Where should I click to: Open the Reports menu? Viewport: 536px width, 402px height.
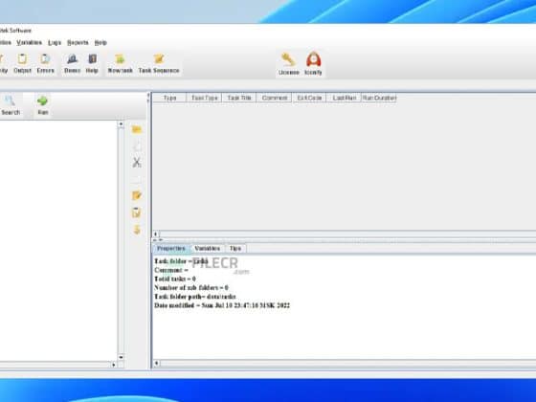(78, 43)
